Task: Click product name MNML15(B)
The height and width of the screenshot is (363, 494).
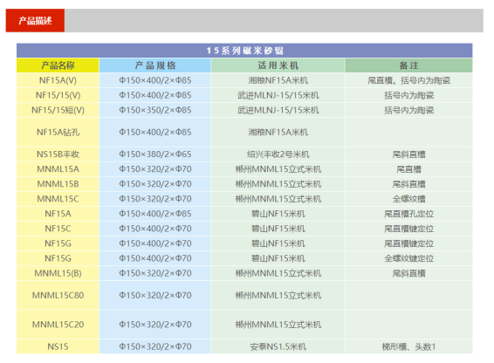Action: coord(58,273)
